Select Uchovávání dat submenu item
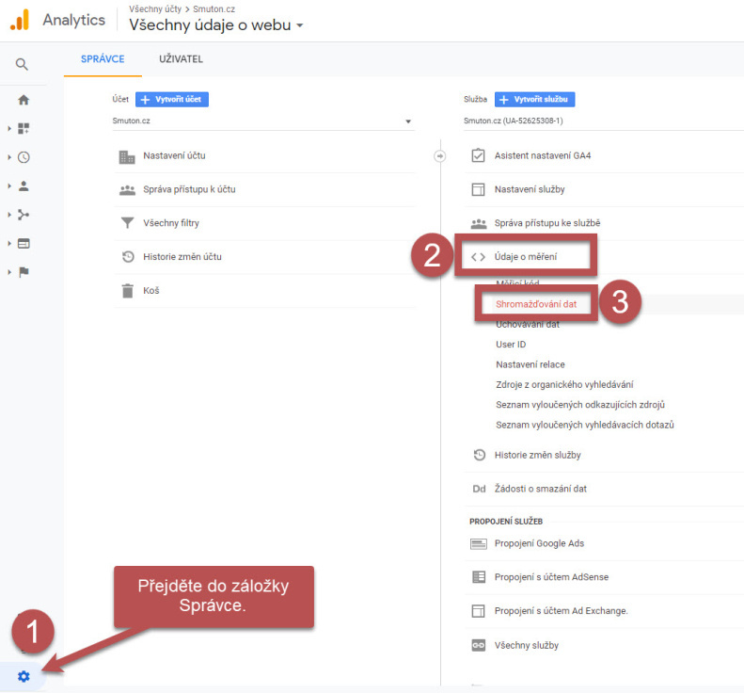744x693 pixels. click(x=528, y=325)
